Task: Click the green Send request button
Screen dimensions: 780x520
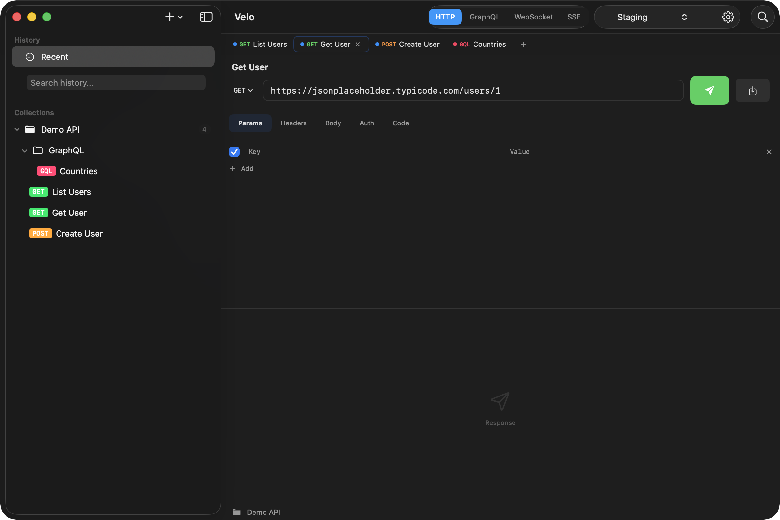Action: [x=709, y=90]
